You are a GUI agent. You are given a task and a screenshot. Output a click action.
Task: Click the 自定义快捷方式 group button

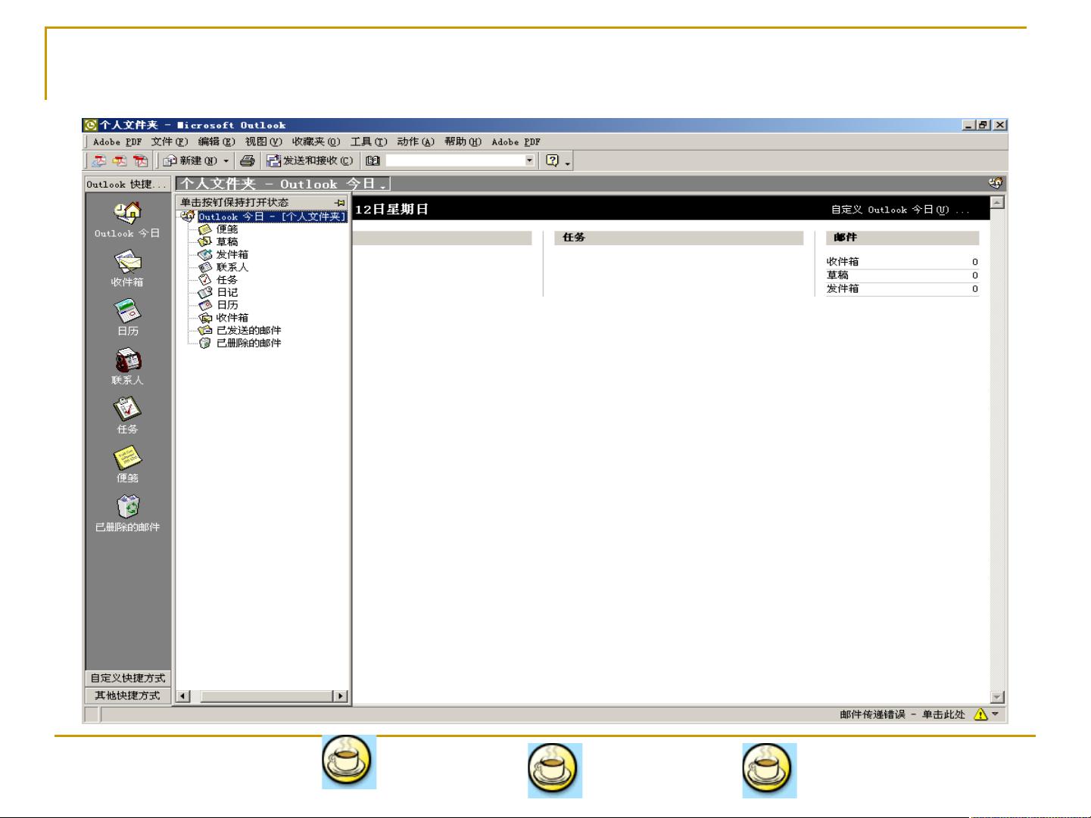[x=127, y=678]
